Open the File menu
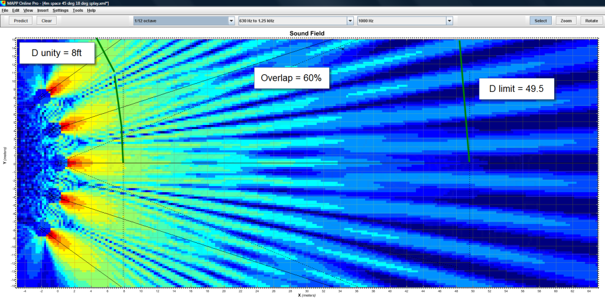The width and height of the screenshot is (605, 303). point(5,10)
